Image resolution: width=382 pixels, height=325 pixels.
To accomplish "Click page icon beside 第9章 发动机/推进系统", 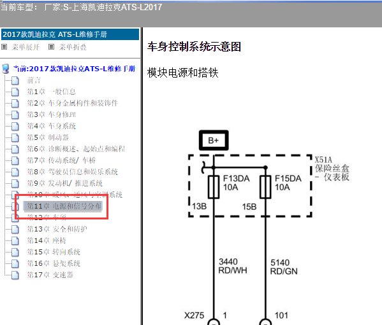I will [x=15, y=183].
